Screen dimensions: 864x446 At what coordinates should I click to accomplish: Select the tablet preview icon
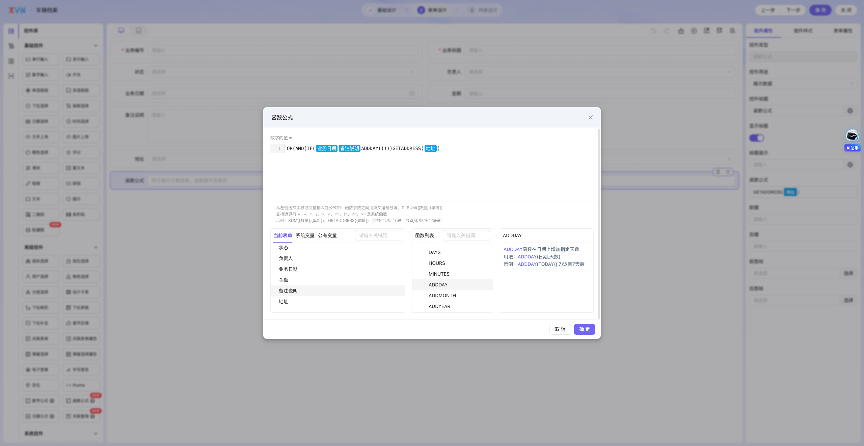point(139,31)
